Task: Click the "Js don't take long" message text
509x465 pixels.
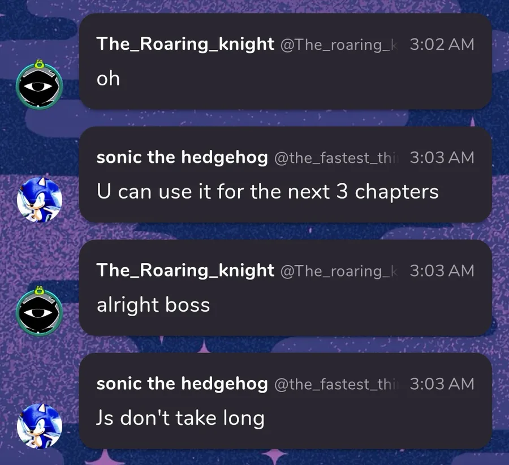Action: tap(180, 418)
